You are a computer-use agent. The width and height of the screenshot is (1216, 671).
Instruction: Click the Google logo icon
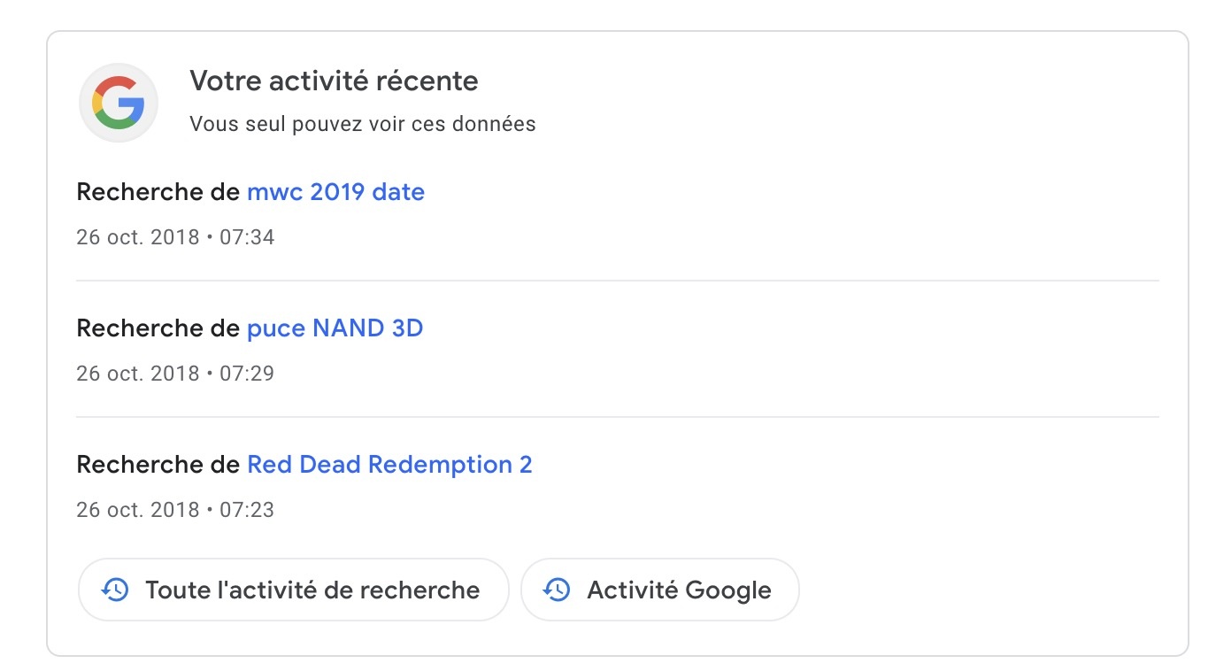point(119,103)
